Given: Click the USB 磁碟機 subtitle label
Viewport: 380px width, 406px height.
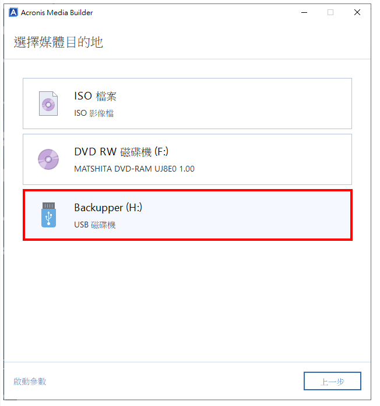Looking at the screenshot, I should point(94,225).
